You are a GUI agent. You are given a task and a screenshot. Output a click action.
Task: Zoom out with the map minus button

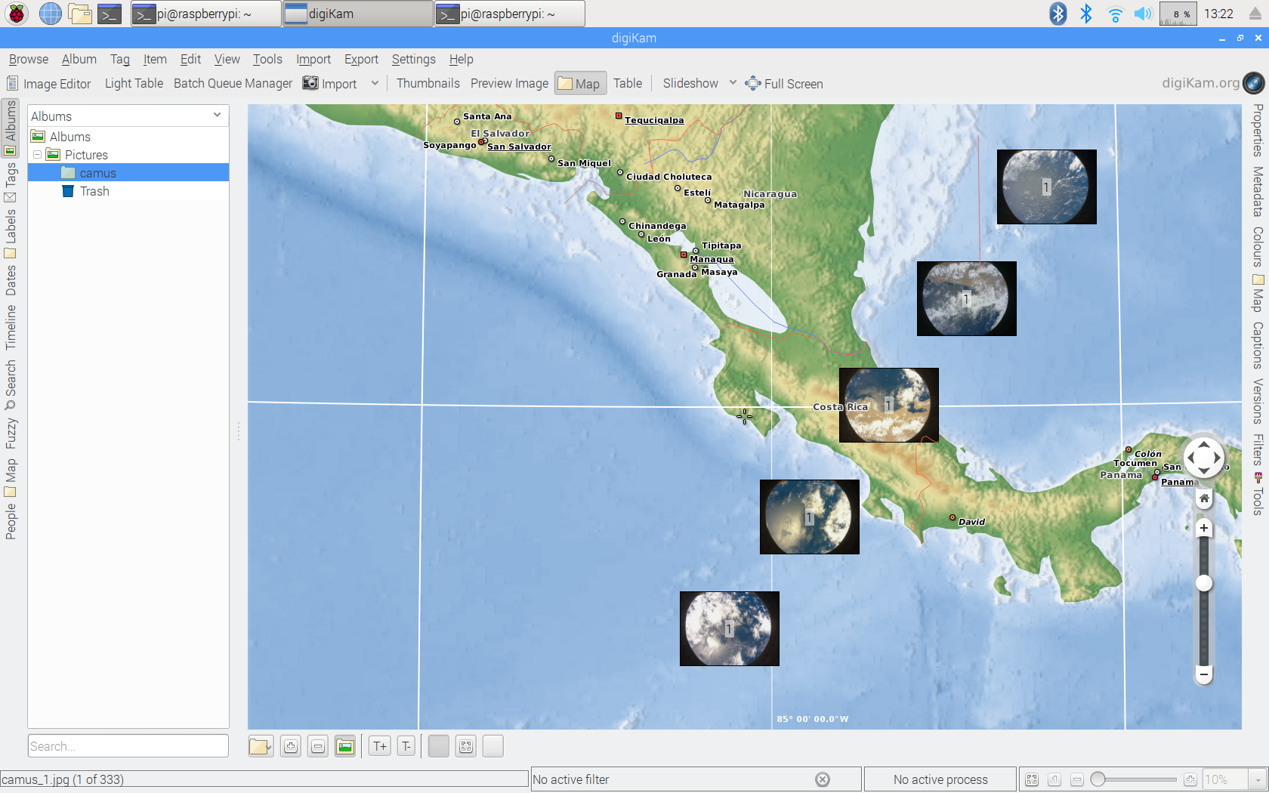1204,674
